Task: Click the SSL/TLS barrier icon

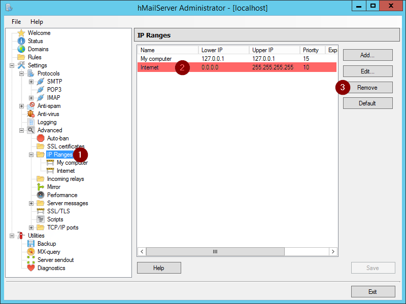Action: [x=41, y=211]
